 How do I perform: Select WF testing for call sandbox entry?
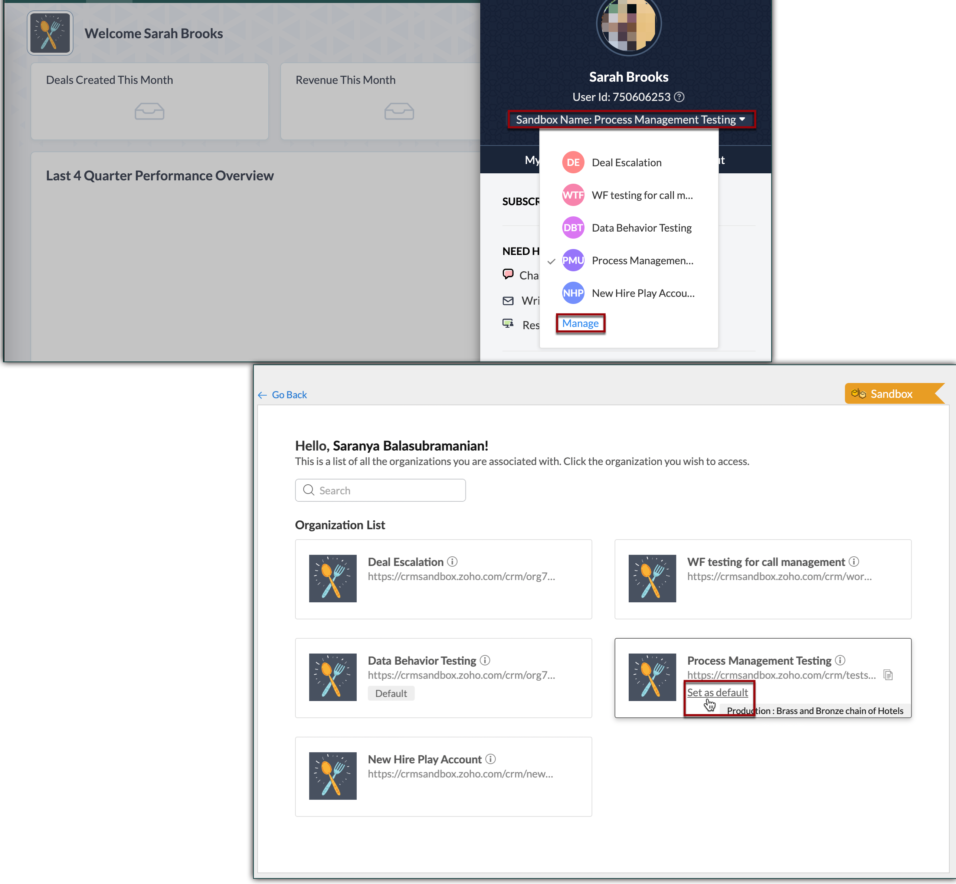click(x=641, y=195)
